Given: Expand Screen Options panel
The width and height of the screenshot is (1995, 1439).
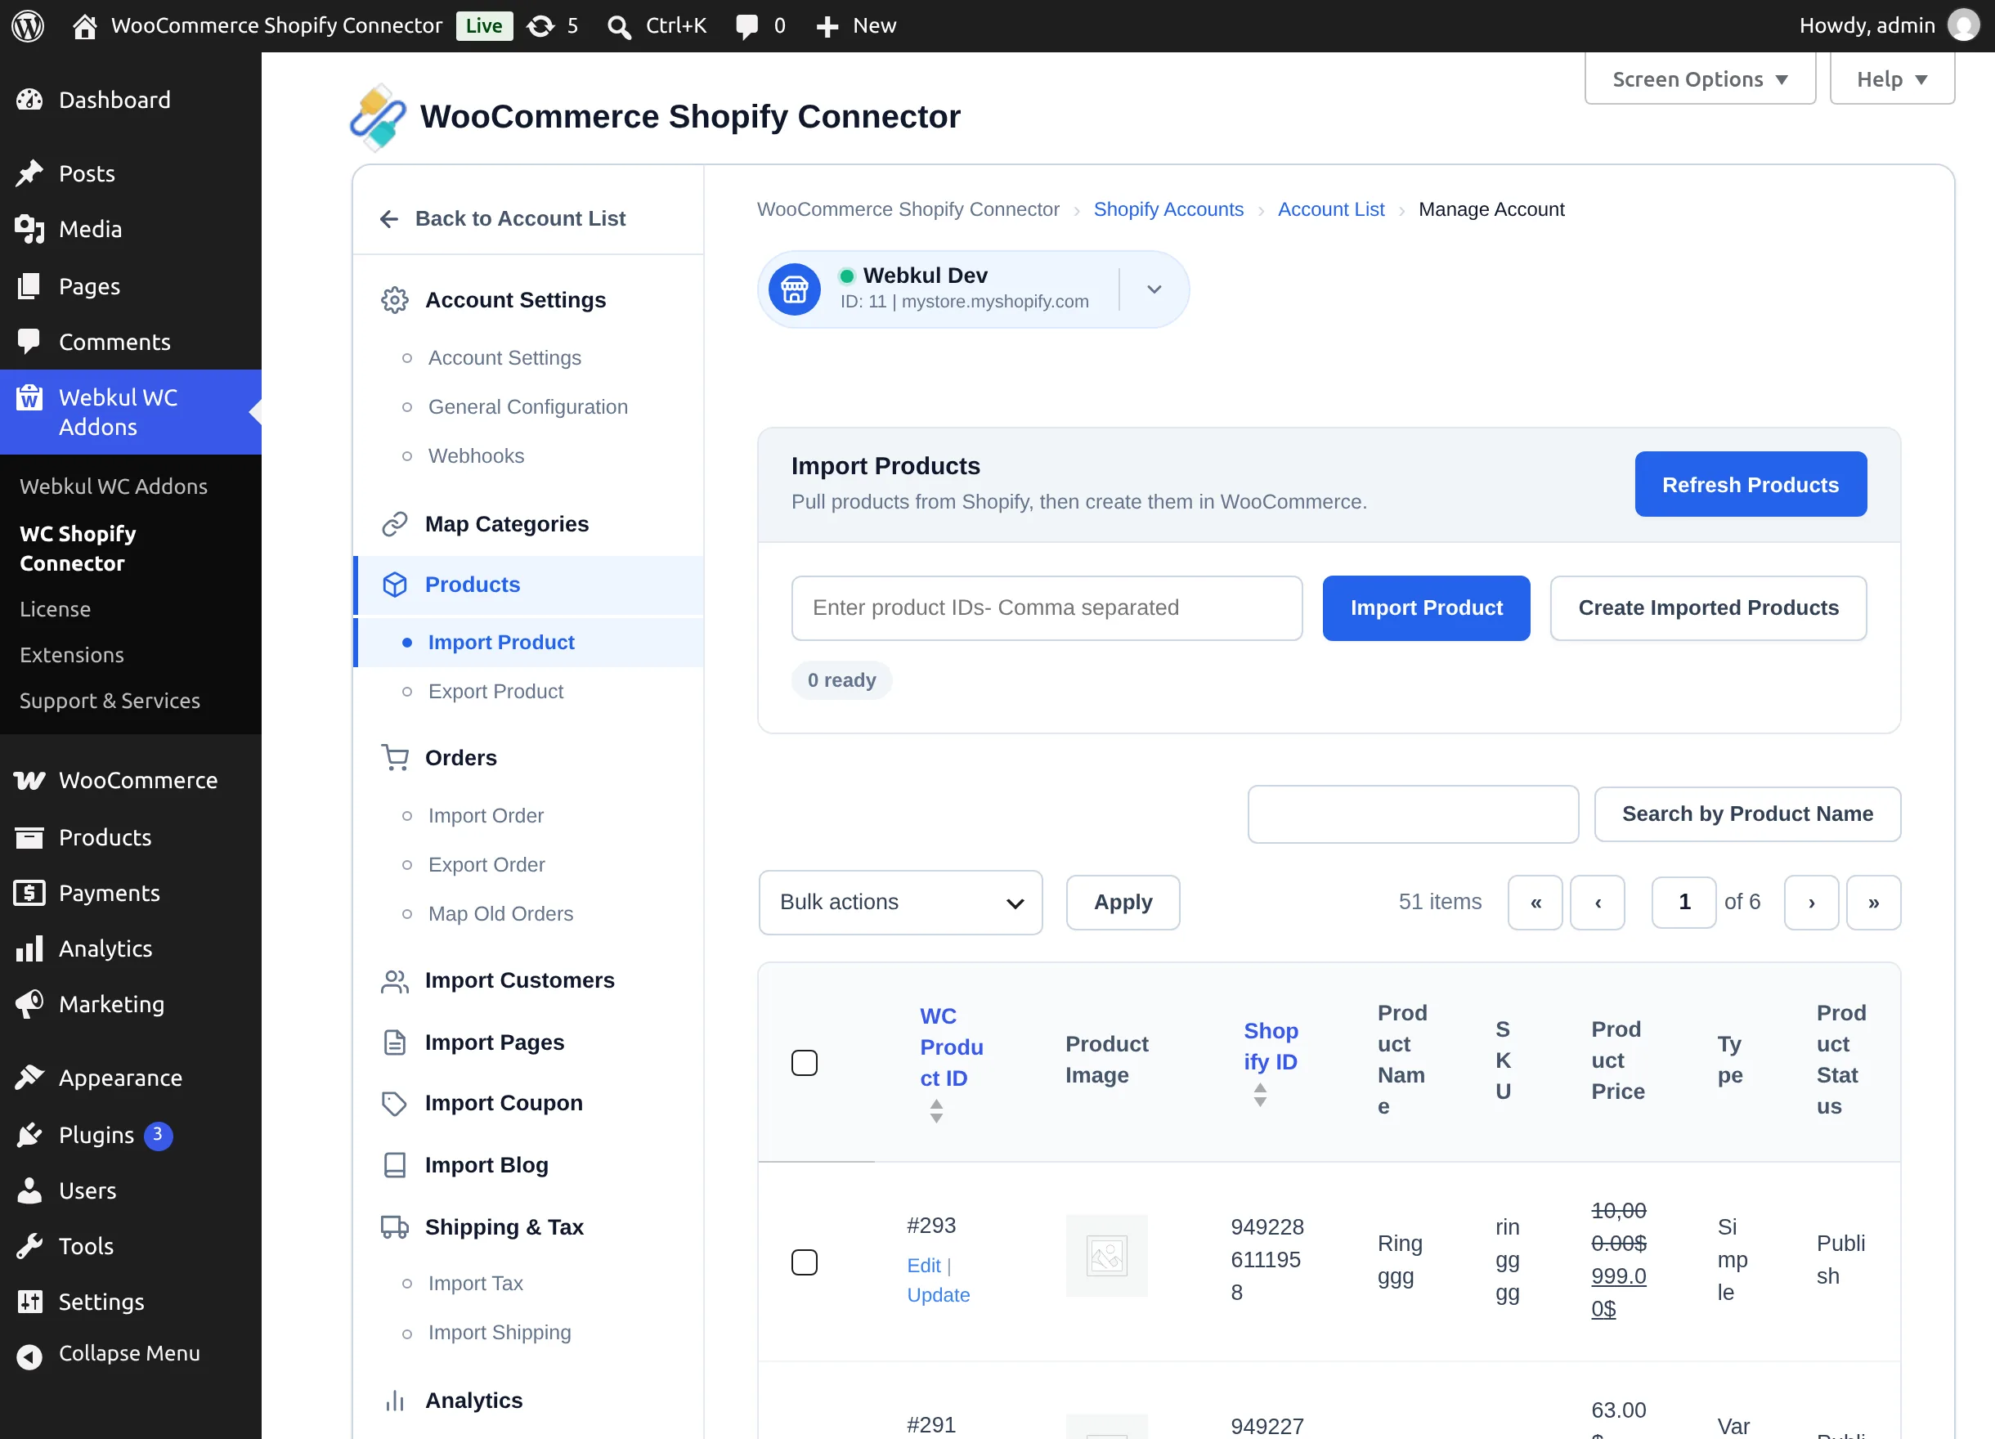Looking at the screenshot, I should pos(1700,78).
